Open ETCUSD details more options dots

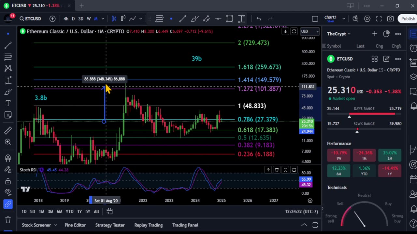[x=398, y=59]
